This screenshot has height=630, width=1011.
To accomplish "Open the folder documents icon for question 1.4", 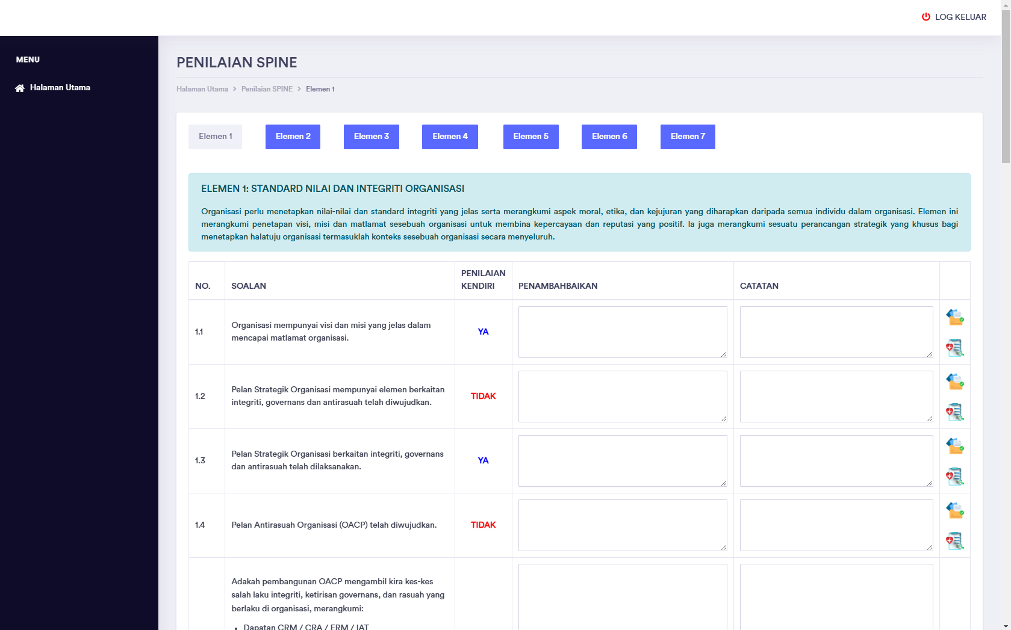I will point(954,510).
